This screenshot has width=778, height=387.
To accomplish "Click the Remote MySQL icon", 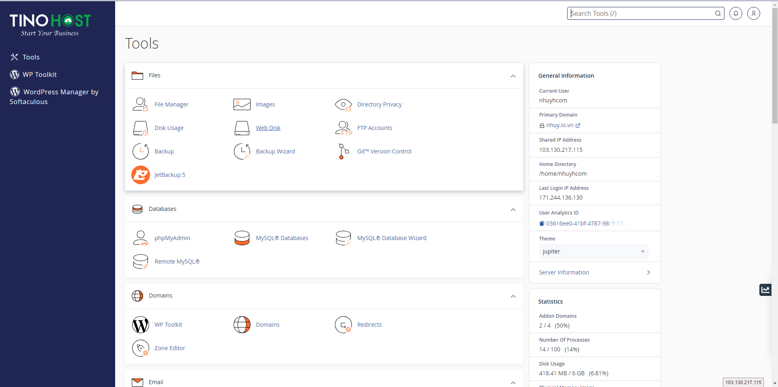I will click(140, 262).
